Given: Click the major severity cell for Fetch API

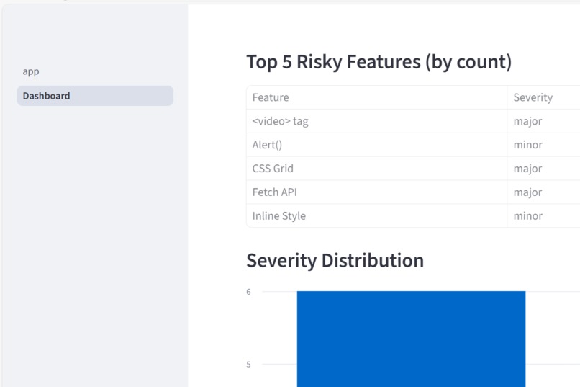Looking at the screenshot, I should pyautogui.click(x=543, y=192).
